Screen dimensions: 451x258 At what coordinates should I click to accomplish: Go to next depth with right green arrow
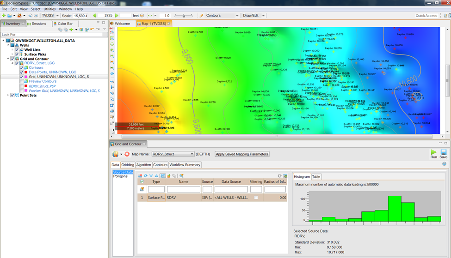click(x=117, y=16)
